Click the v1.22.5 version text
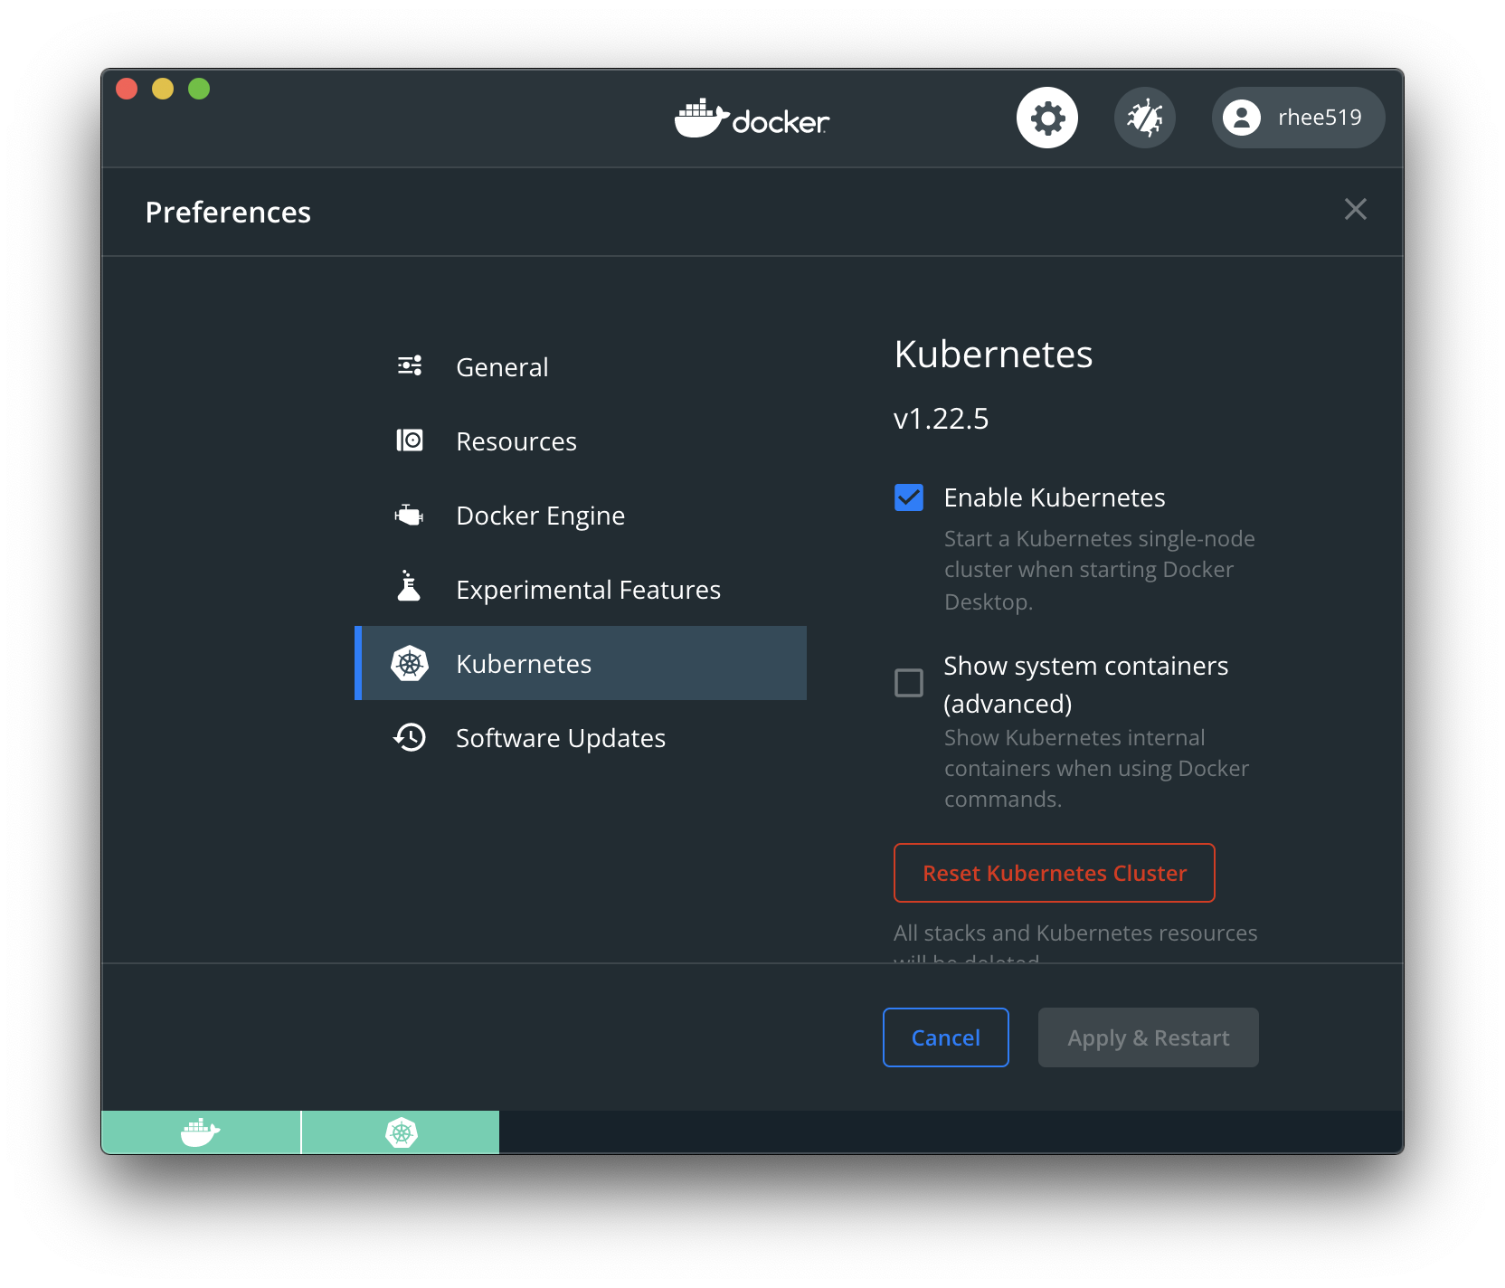 pyautogui.click(x=941, y=419)
